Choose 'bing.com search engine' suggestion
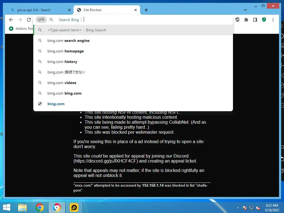 point(133,40)
